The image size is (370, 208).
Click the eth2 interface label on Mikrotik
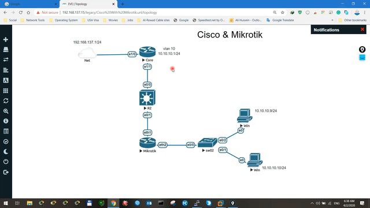tap(162, 145)
